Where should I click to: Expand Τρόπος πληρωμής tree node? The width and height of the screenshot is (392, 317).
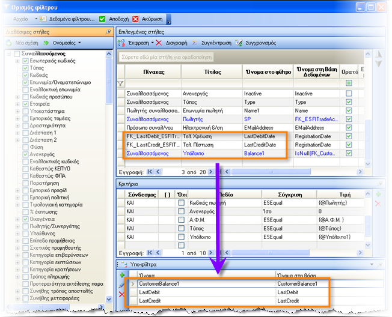pos(17,277)
